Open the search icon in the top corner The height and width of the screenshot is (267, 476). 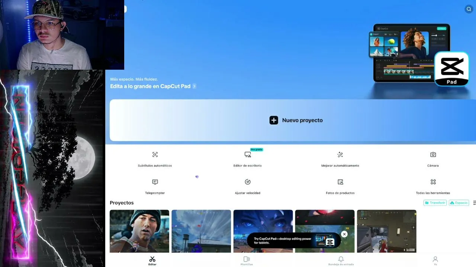[x=469, y=9]
